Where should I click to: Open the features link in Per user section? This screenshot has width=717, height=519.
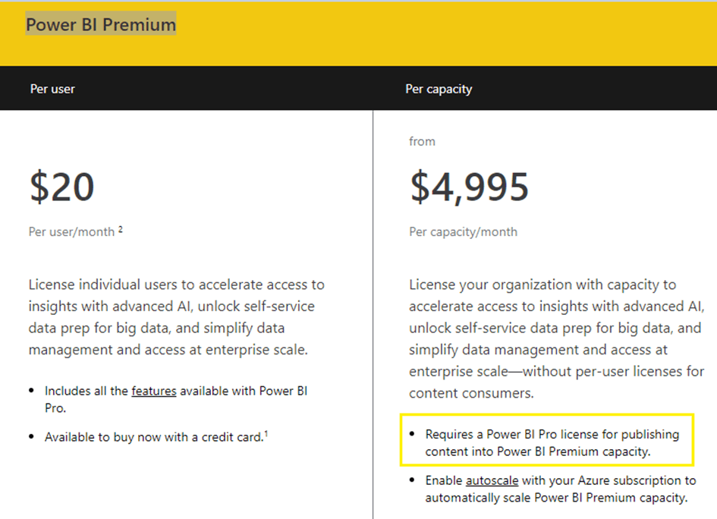tap(153, 391)
